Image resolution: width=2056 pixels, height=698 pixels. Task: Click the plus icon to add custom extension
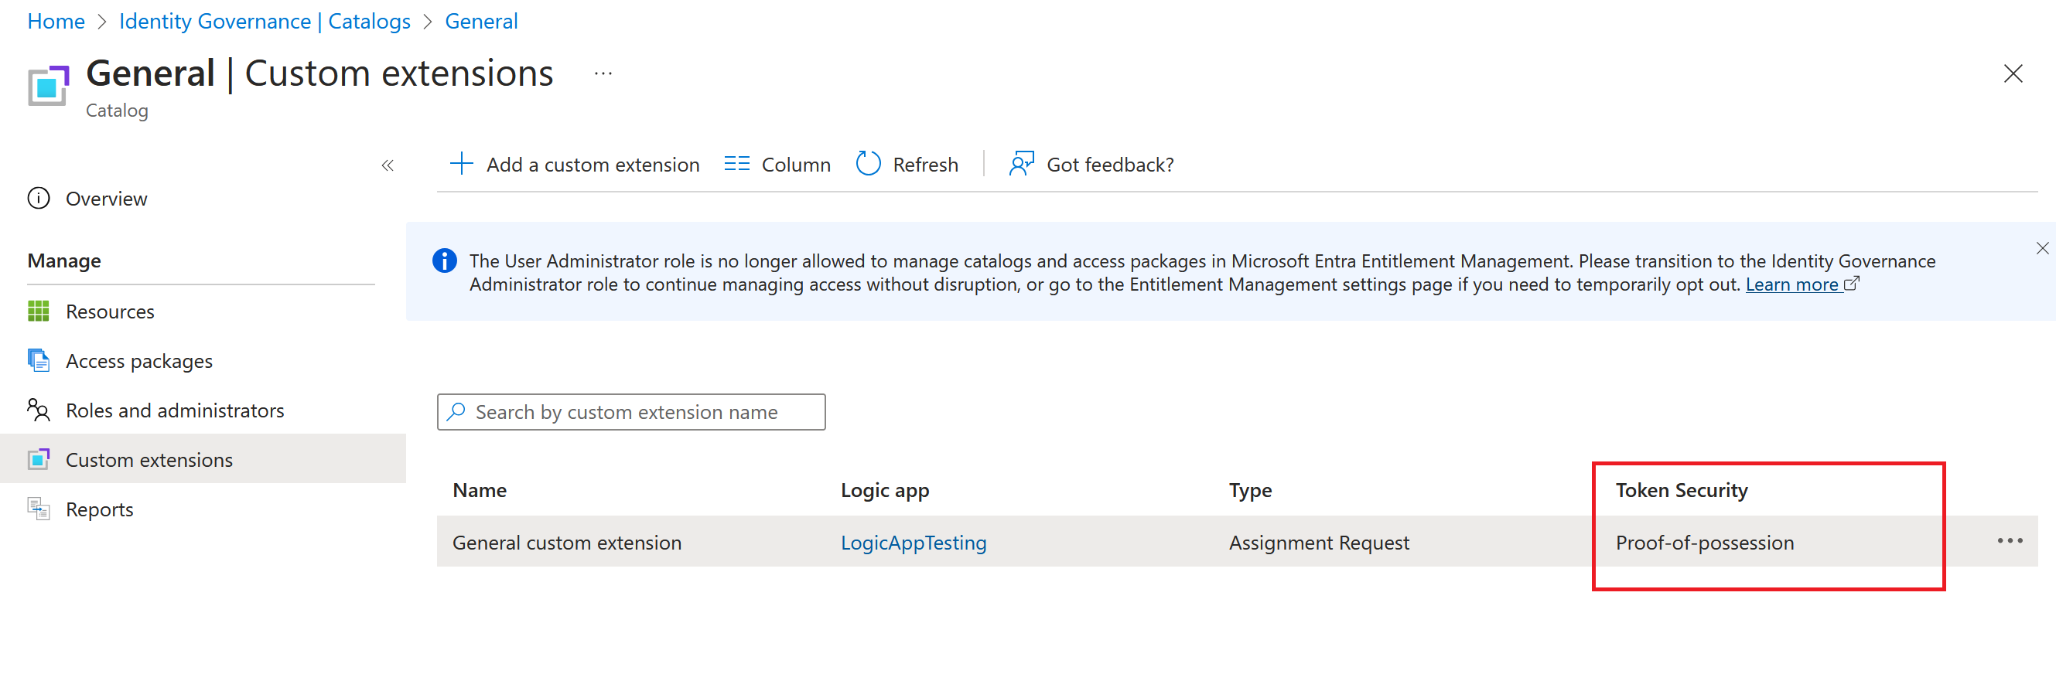pos(461,165)
